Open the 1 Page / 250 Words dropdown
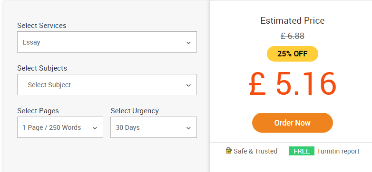372x172 pixels. point(60,127)
